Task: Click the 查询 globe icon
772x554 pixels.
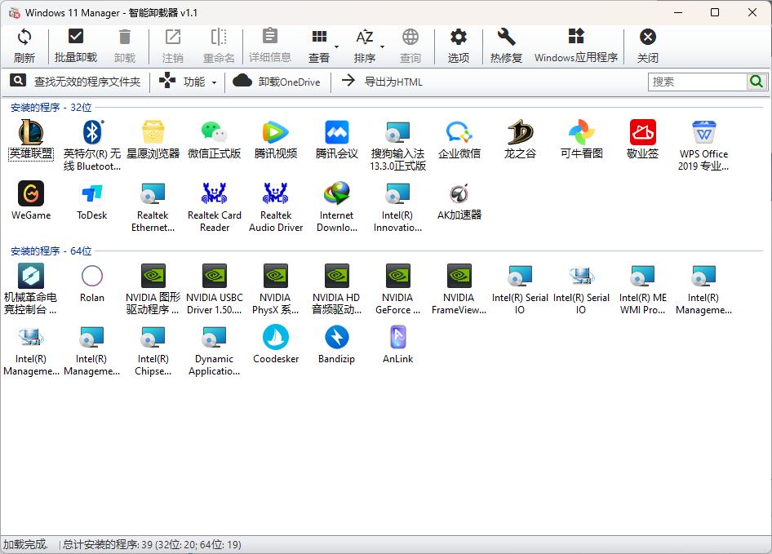Action: (x=410, y=37)
